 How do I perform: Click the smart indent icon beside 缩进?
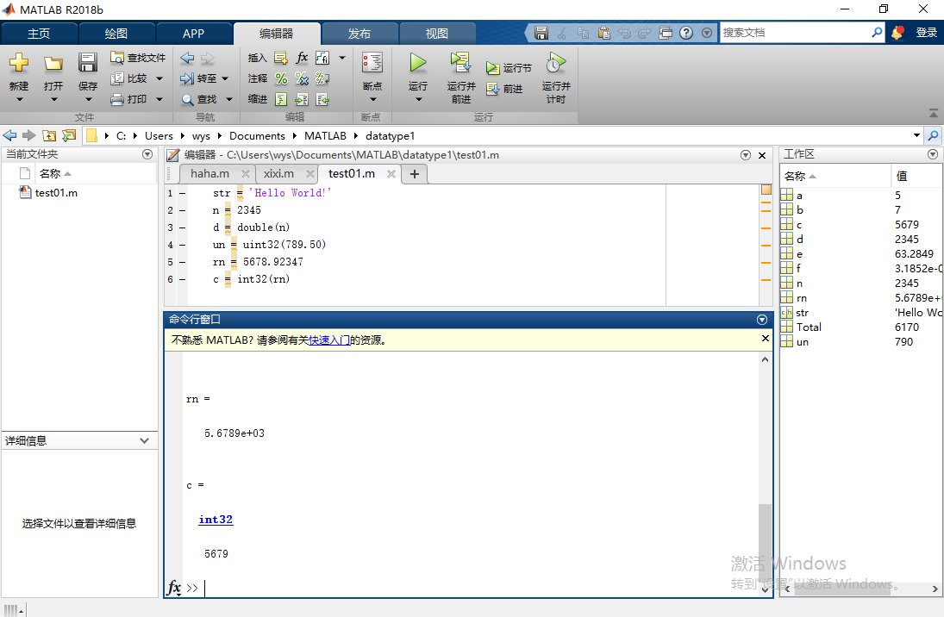click(x=281, y=99)
